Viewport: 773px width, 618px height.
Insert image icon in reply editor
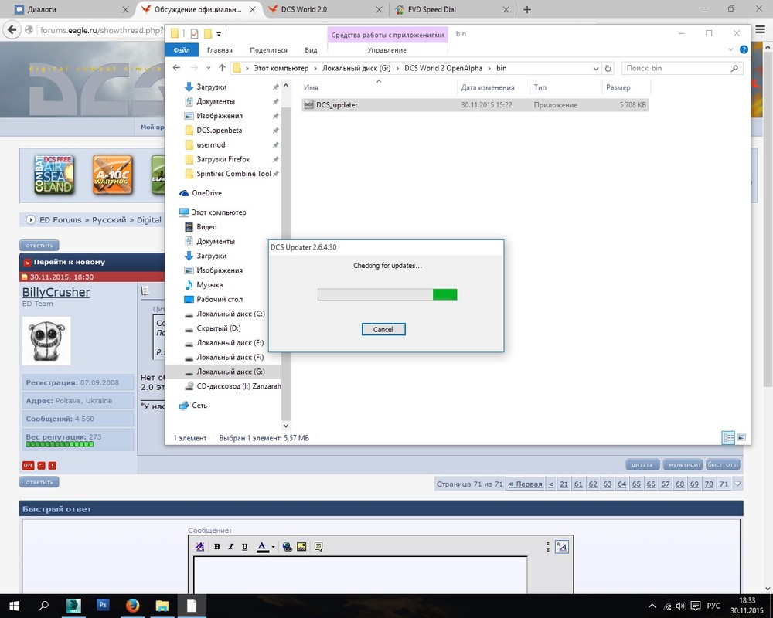pos(301,546)
